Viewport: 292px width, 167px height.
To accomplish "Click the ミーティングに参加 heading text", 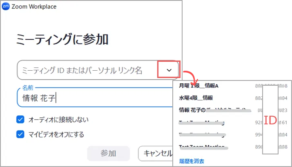I will click(x=62, y=39).
